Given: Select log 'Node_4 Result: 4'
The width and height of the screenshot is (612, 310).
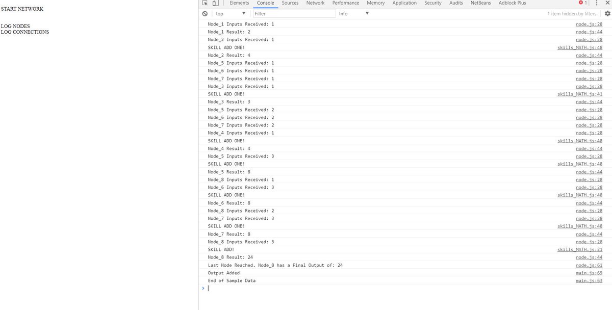Looking at the screenshot, I should coord(229,148).
